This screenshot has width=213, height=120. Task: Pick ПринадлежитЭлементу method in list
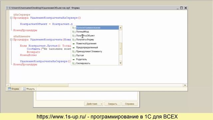click(89, 51)
